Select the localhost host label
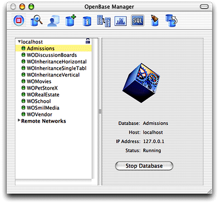Image resolution: width=220 pixels, height=204 pixels. pos(32,42)
